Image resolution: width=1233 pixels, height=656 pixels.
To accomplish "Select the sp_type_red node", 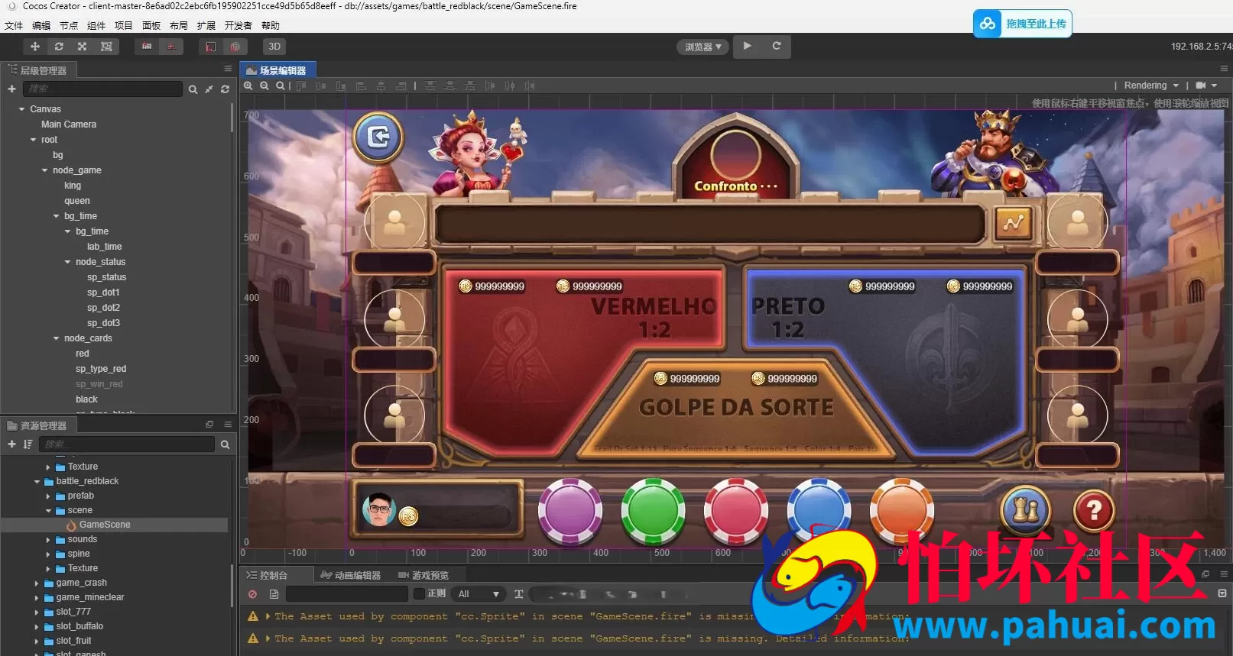I will 101,369.
